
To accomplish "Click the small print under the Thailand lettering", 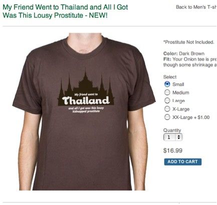I will (x=86, y=109).
